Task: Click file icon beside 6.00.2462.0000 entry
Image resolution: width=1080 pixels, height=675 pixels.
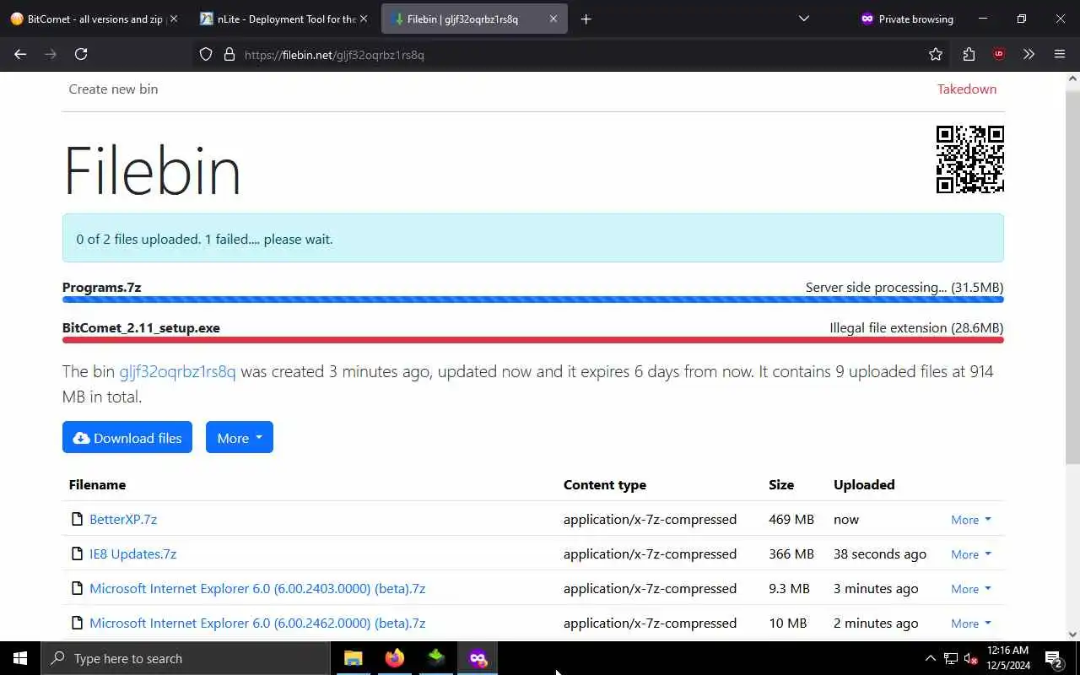Action: point(78,623)
